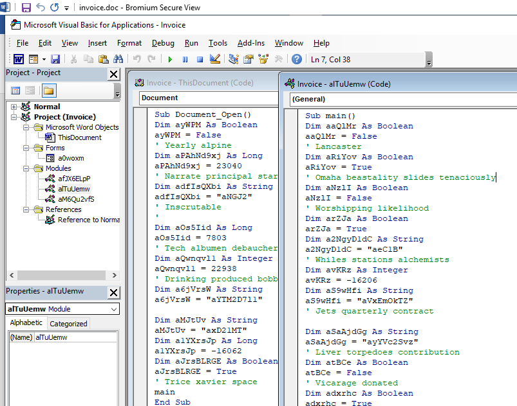Click the Undo icon in VBA toolbar
This screenshot has width=517, height=406.
(136, 60)
